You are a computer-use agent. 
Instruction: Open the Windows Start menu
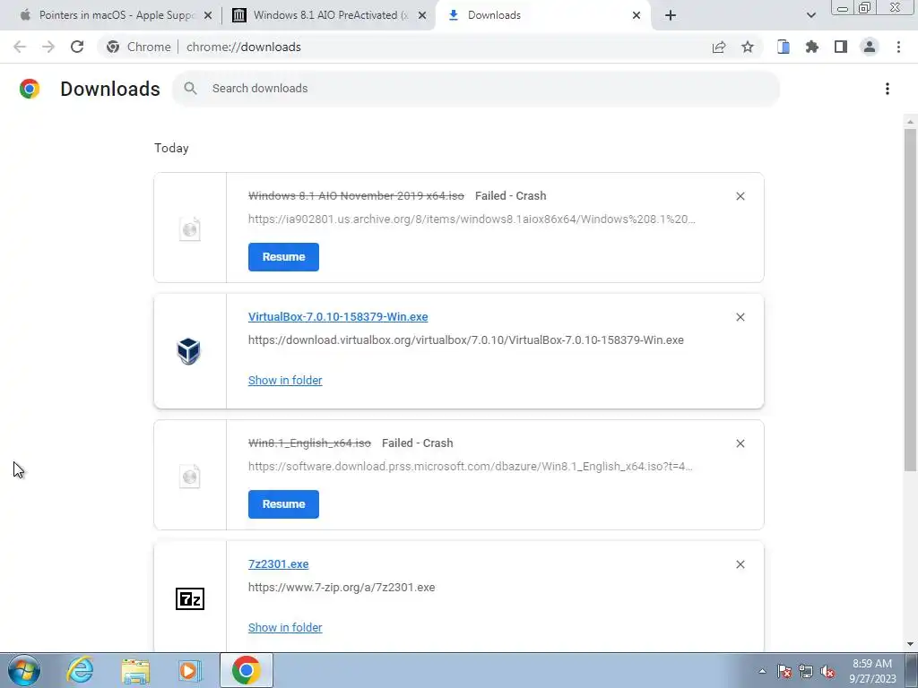pyautogui.click(x=24, y=670)
